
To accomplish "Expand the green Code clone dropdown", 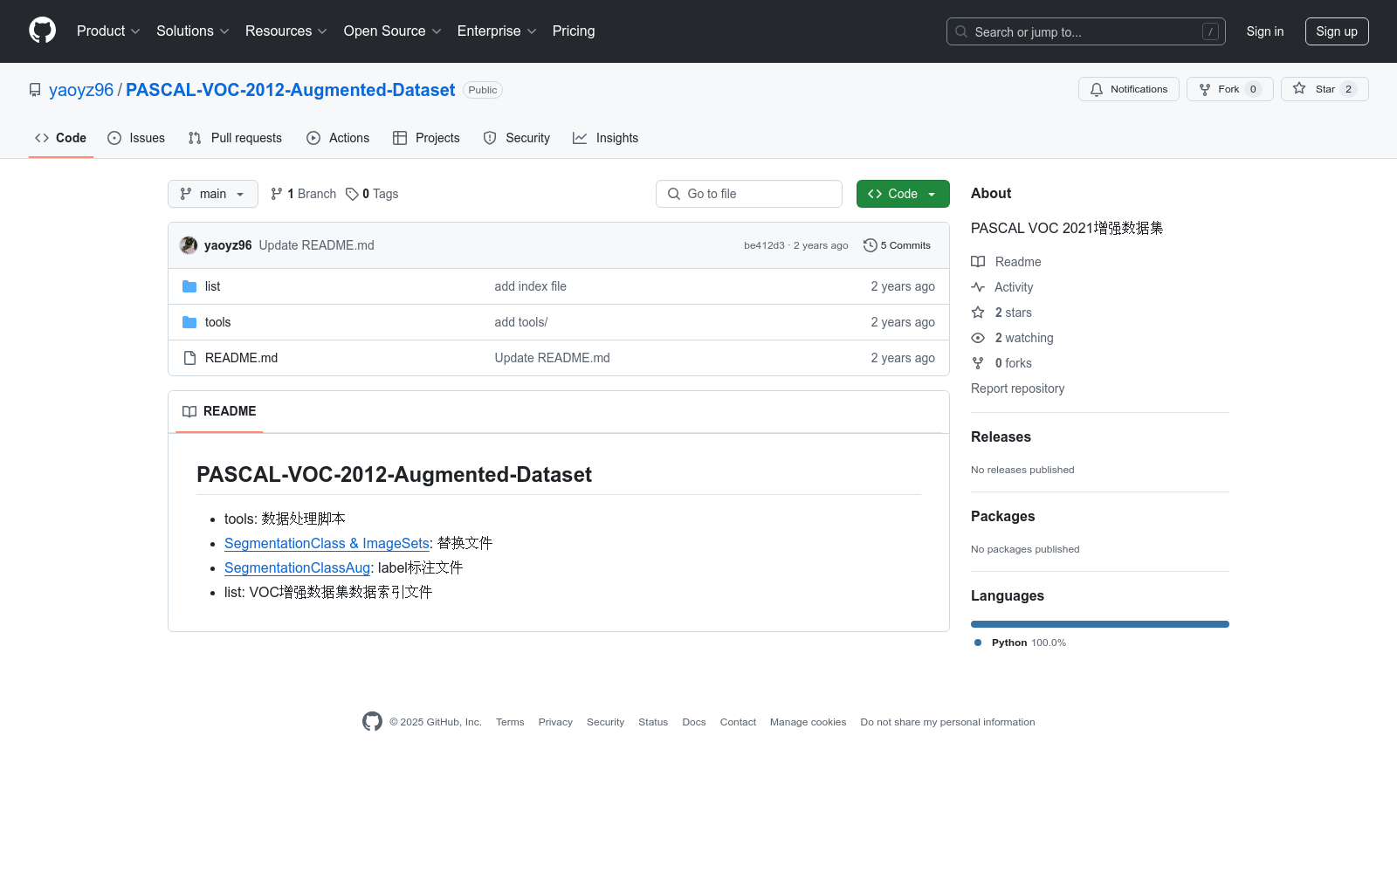I will tap(903, 194).
